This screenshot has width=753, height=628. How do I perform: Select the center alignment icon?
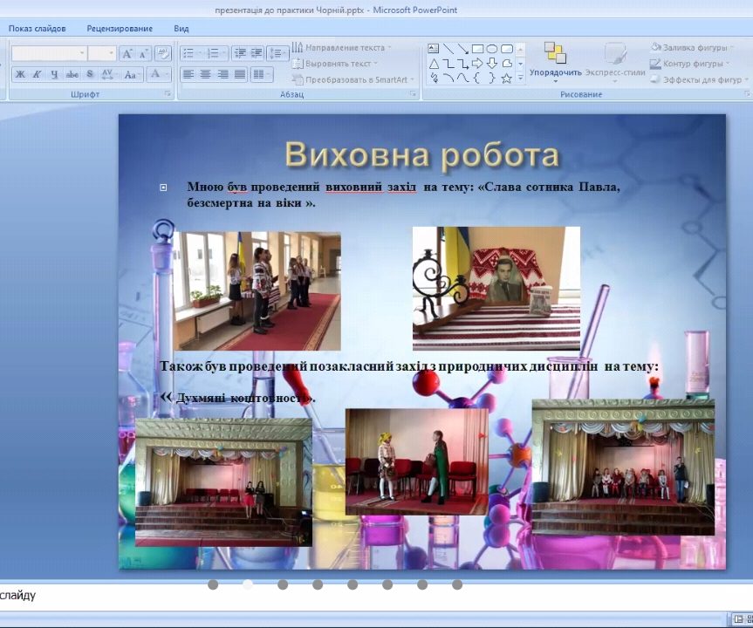pos(206,74)
